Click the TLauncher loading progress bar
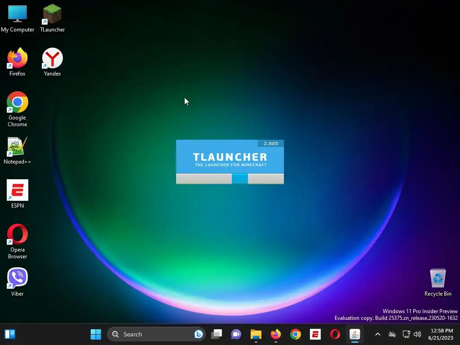Viewport: 460px width, 345px height. click(x=230, y=179)
